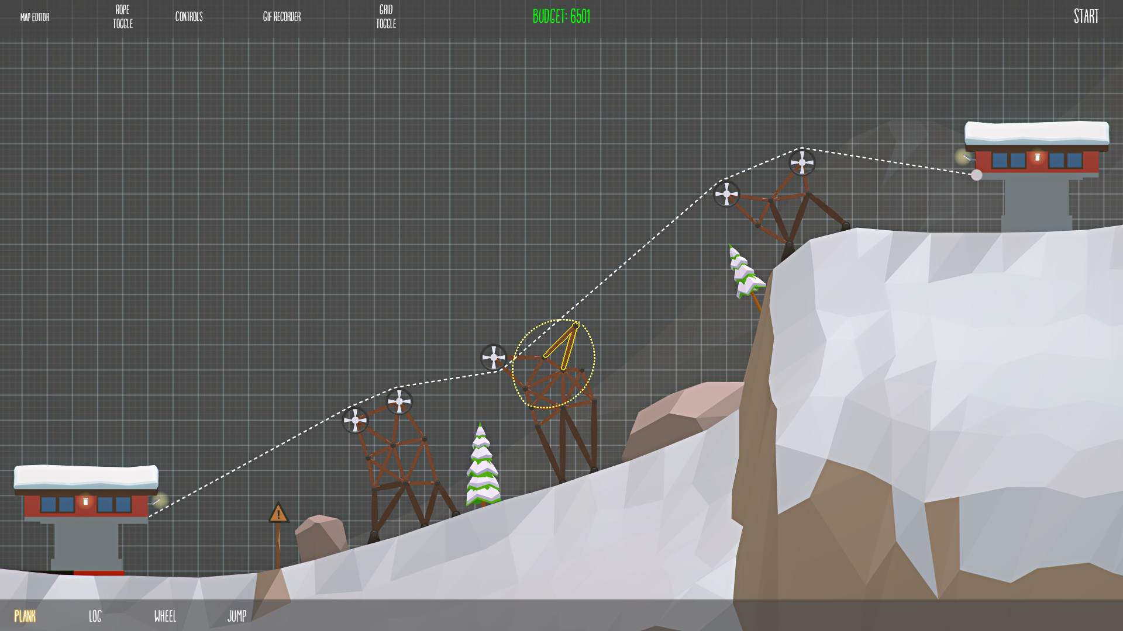Select the Jump building tool
Image resolution: width=1123 pixels, height=631 pixels.
pyautogui.click(x=237, y=616)
